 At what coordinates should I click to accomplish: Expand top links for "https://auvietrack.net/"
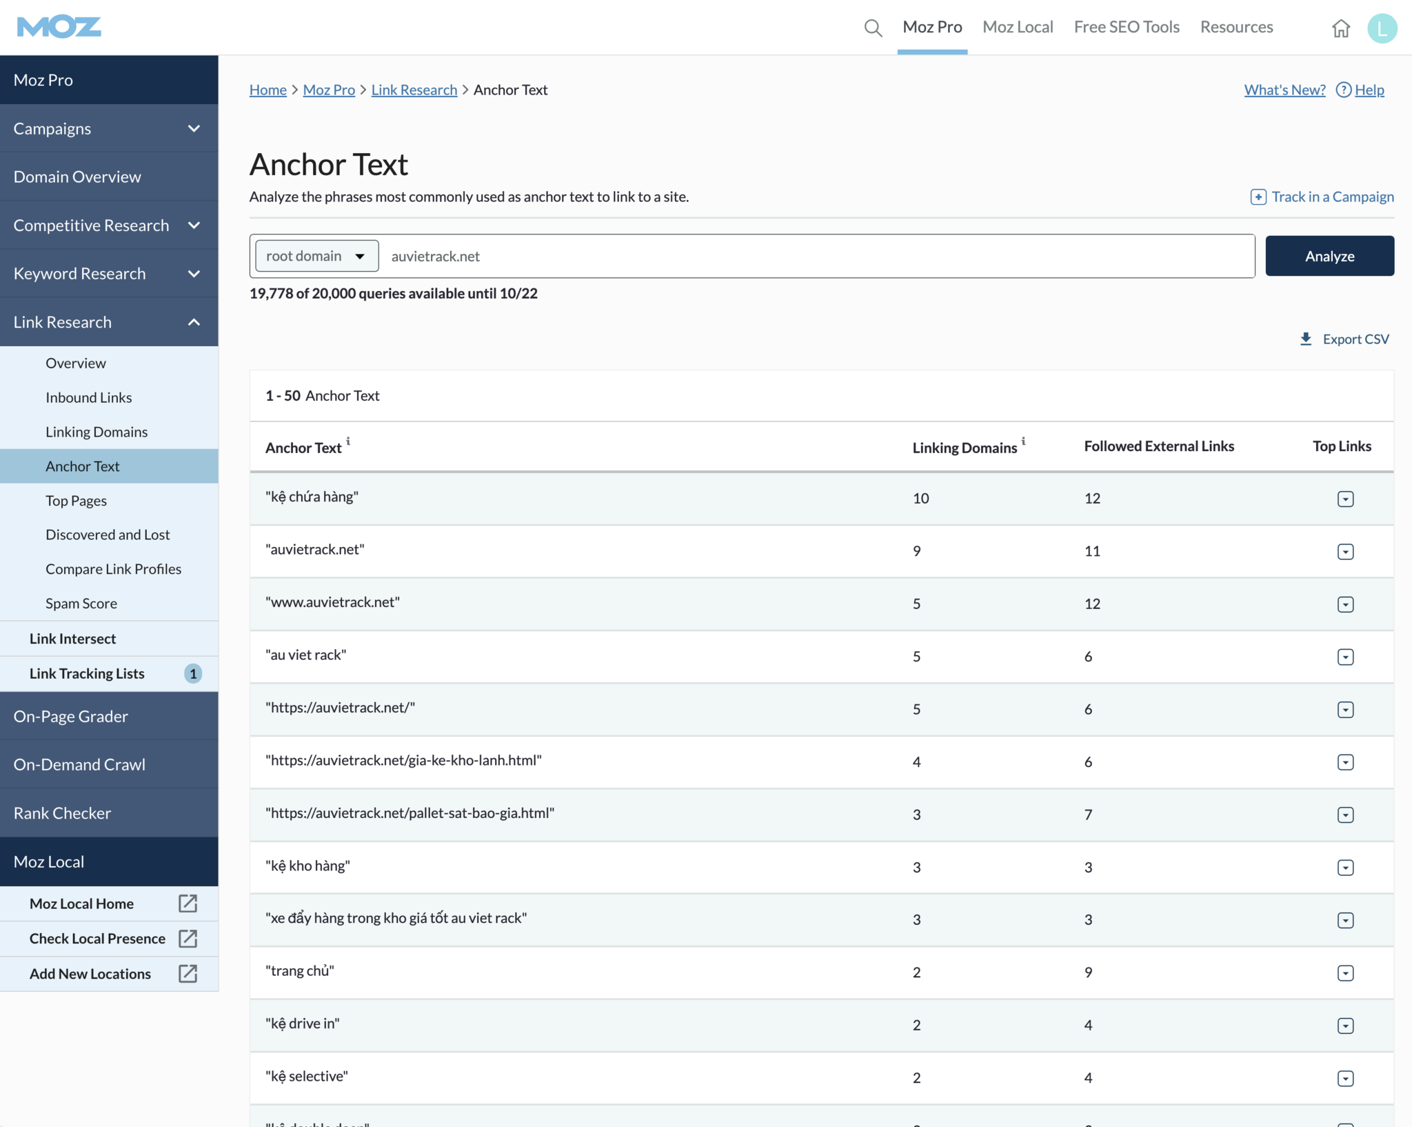(x=1345, y=710)
